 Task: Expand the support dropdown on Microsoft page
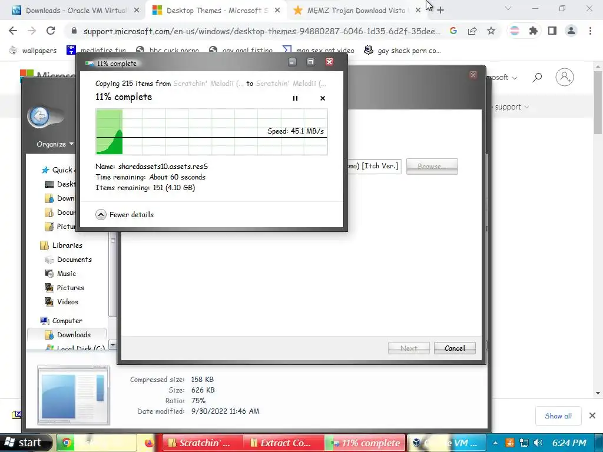point(512,107)
